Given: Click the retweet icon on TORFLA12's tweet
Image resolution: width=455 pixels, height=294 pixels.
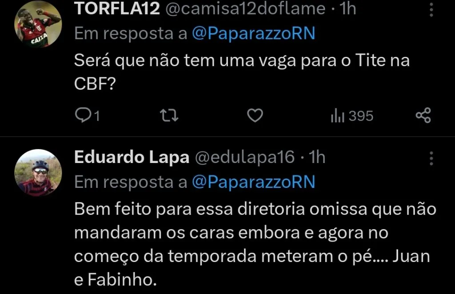Looking at the screenshot, I should click(x=168, y=115).
